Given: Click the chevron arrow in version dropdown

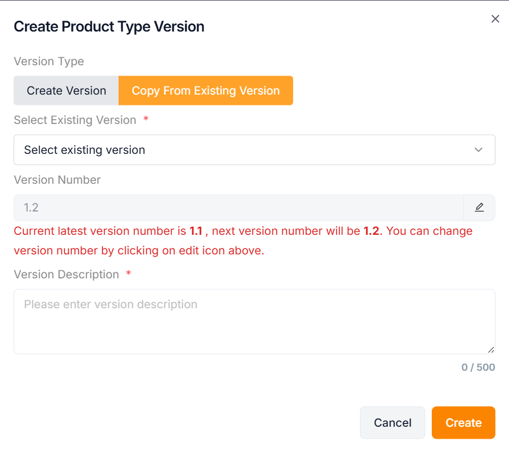Looking at the screenshot, I should 479,150.
